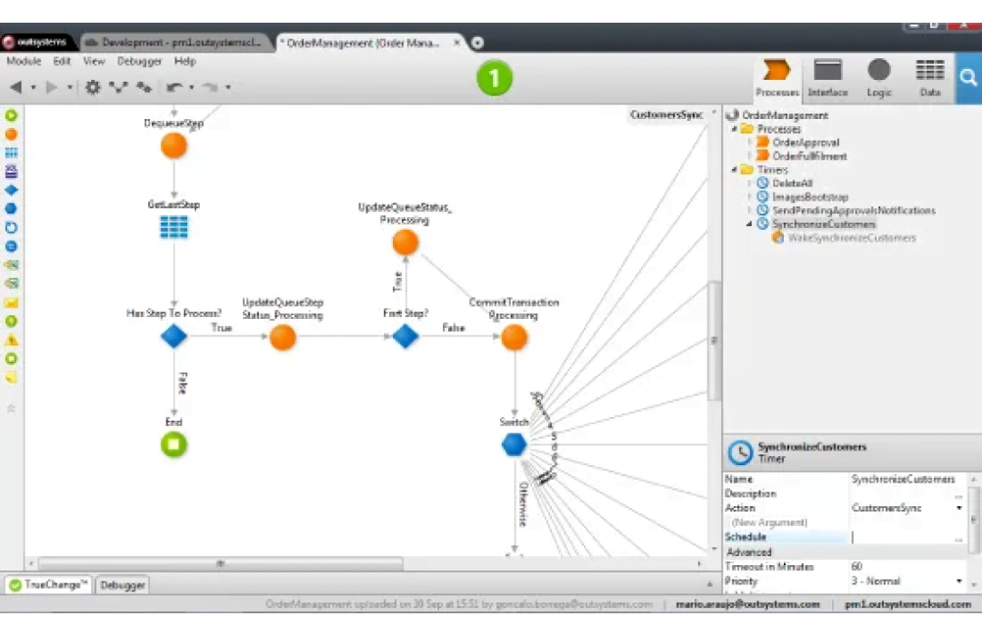Select the OrderManagement root module node
The height and width of the screenshot is (636, 982).
pos(785,115)
